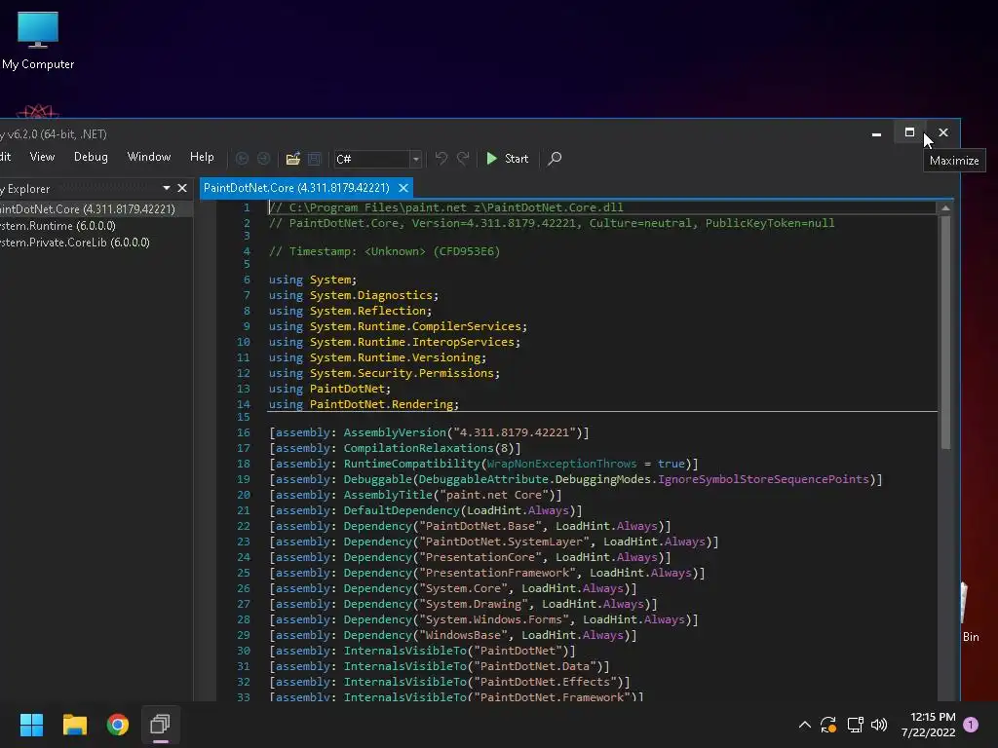Click 'System.Runtime.CompilerServices' namespace text
Viewport: 998px width, 748px height.
415,326
